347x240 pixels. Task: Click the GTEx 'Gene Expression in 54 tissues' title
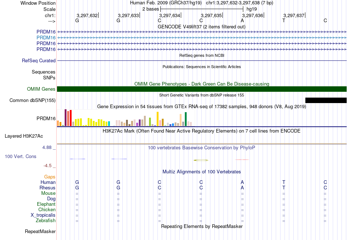pyautogui.click(x=202, y=107)
